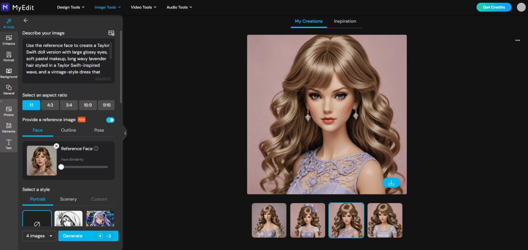Open the Image Tools dropdown menu
The height and width of the screenshot is (250, 528).
click(x=107, y=7)
